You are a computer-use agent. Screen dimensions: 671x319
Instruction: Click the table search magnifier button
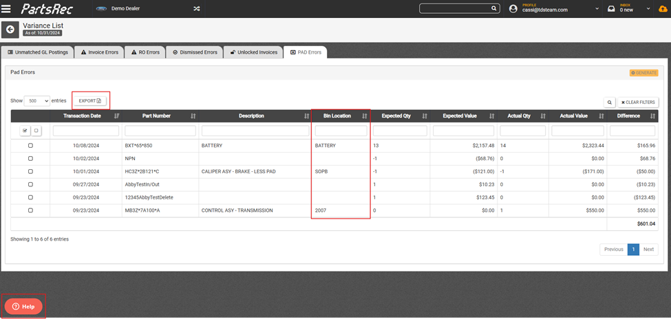pyautogui.click(x=609, y=102)
